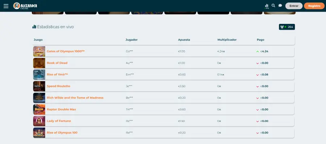Open the hamburger menu
The image size is (326, 144).
point(6,6)
